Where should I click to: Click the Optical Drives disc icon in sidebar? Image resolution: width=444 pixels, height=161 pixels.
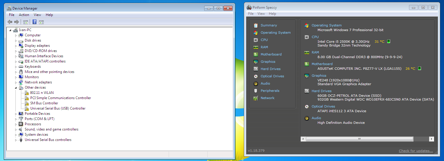coord(256,76)
